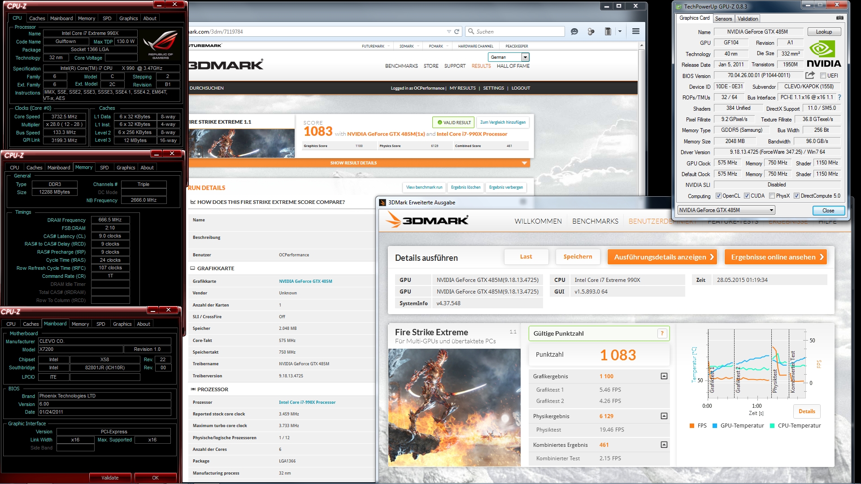Open the dropdown arrow beside the clipboard icon

pyautogui.click(x=620, y=31)
